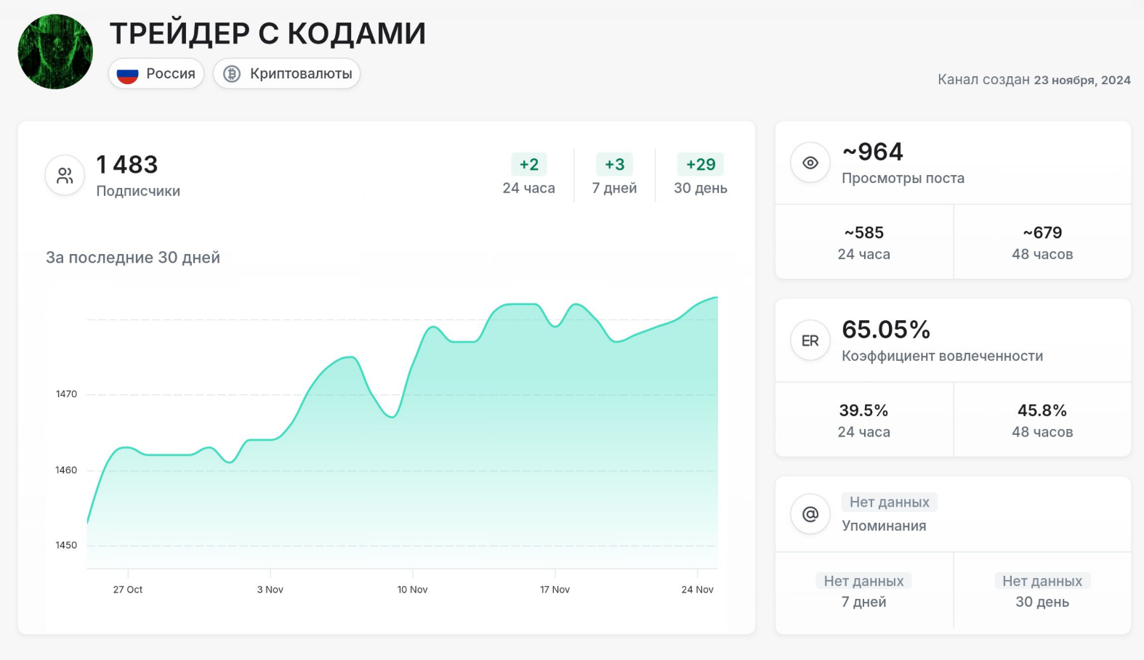Click the eye icon for post views
This screenshot has width=1144, height=660.
tap(810, 163)
